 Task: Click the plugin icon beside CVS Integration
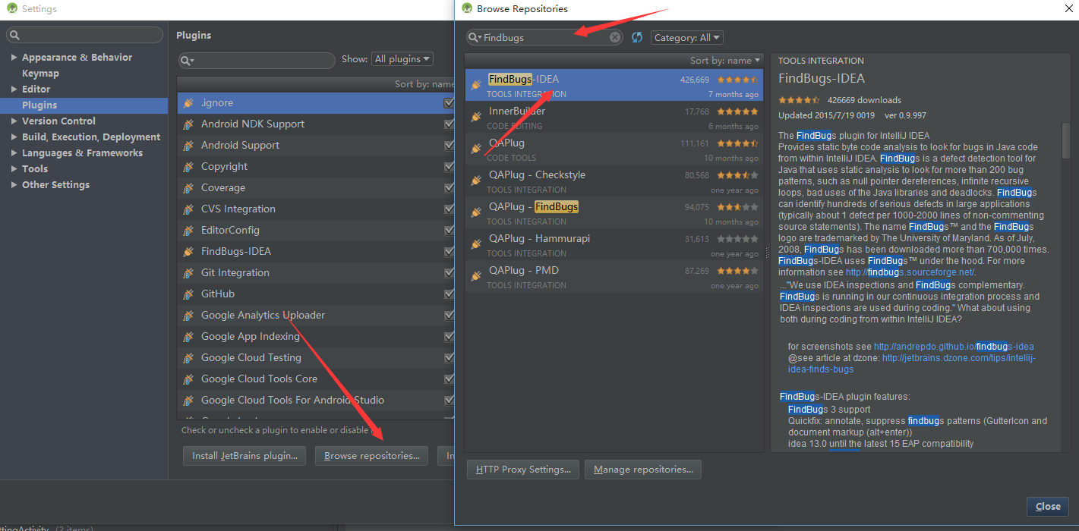188,209
